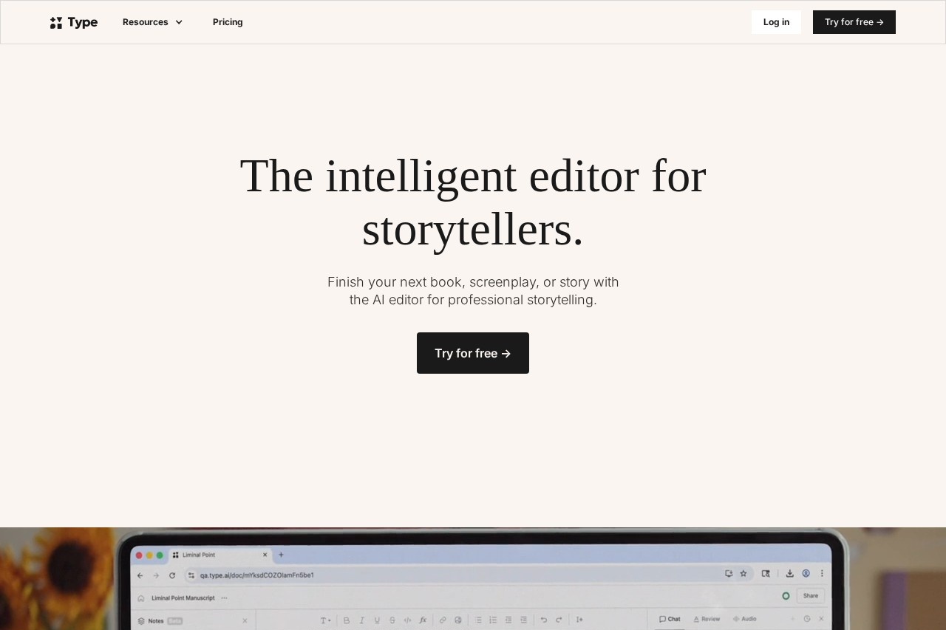Click the qa.type.ai address bar in the preview

pos(468,575)
